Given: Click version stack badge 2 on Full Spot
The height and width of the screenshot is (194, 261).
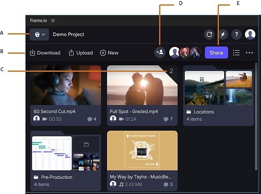Looking at the screenshot, I should pyautogui.click(x=171, y=71).
